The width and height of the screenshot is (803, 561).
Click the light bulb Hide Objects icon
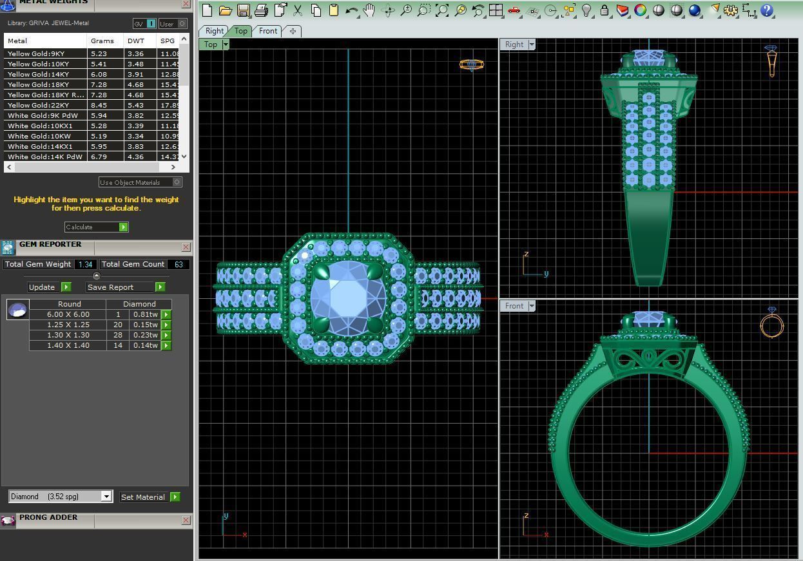(586, 10)
